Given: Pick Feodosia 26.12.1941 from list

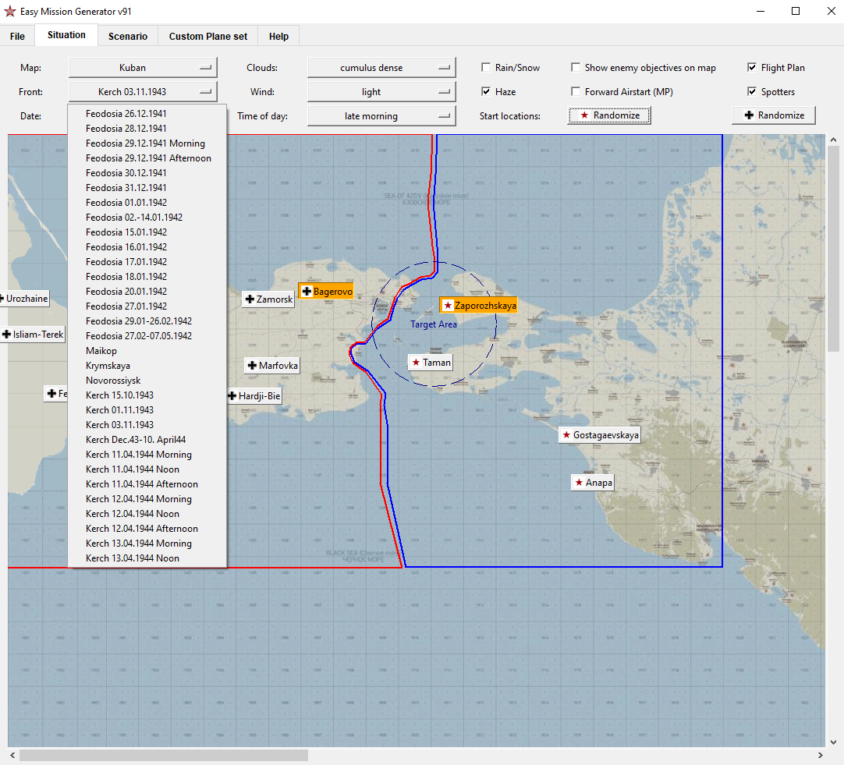Looking at the screenshot, I should point(147,114).
